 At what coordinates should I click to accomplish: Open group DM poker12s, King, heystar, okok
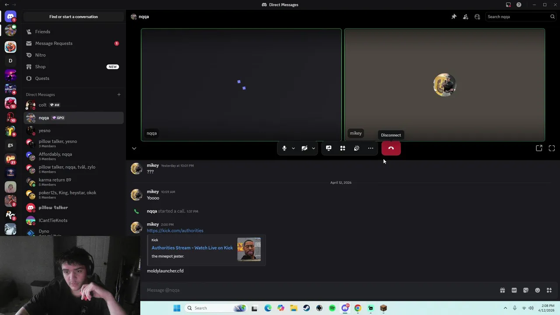pos(73,195)
